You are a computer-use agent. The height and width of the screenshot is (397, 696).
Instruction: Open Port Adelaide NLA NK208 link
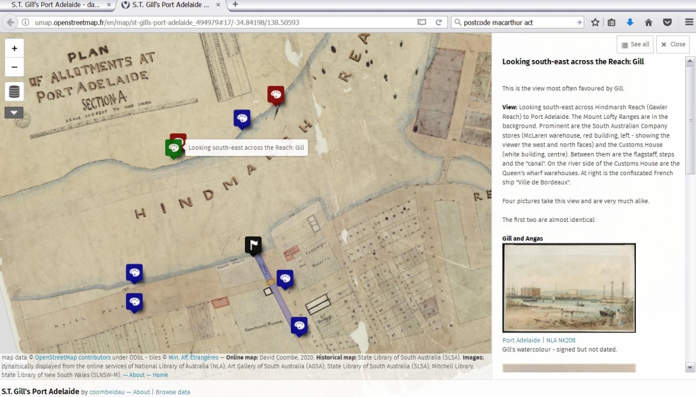coord(538,340)
